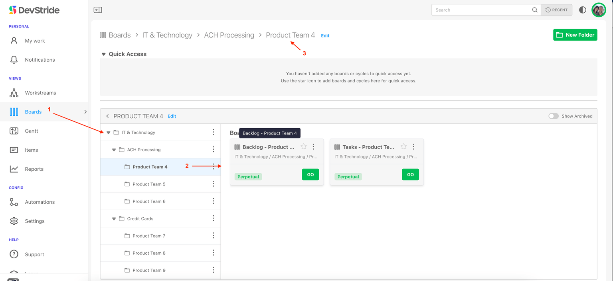This screenshot has height=281, width=613.
Task: Star the Backlog - Product Team 4 board
Action: (x=303, y=146)
